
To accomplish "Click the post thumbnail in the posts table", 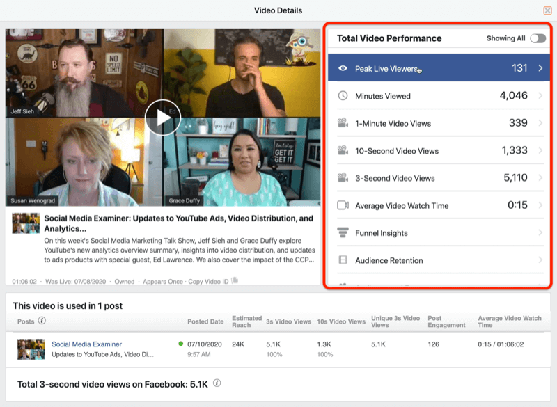I will (x=31, y=349).
